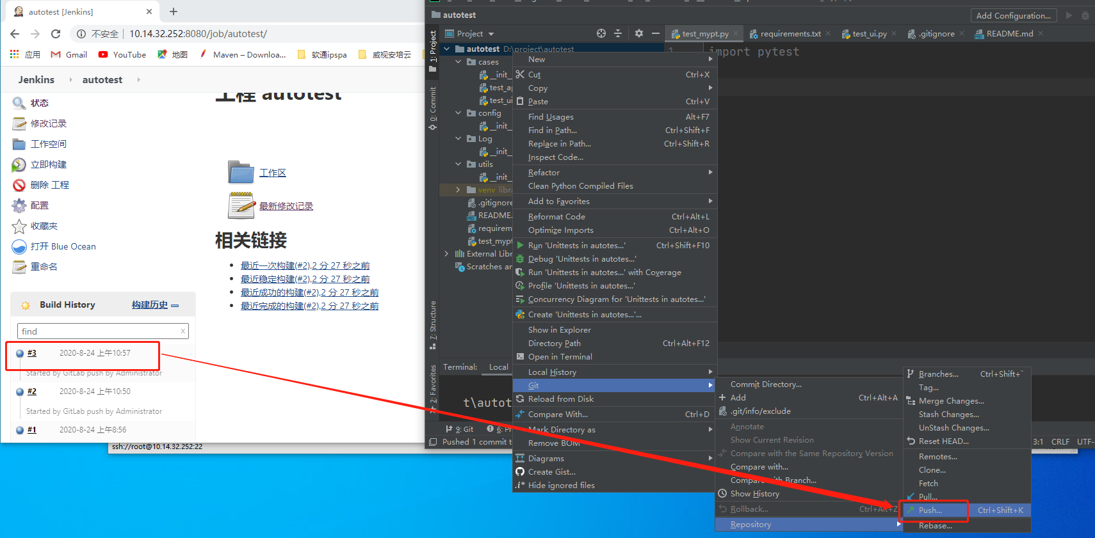This screenshot has height=538, width=1095.
Task: Hide the Project panel with the minus icon
Action: [x=655, y=33]
